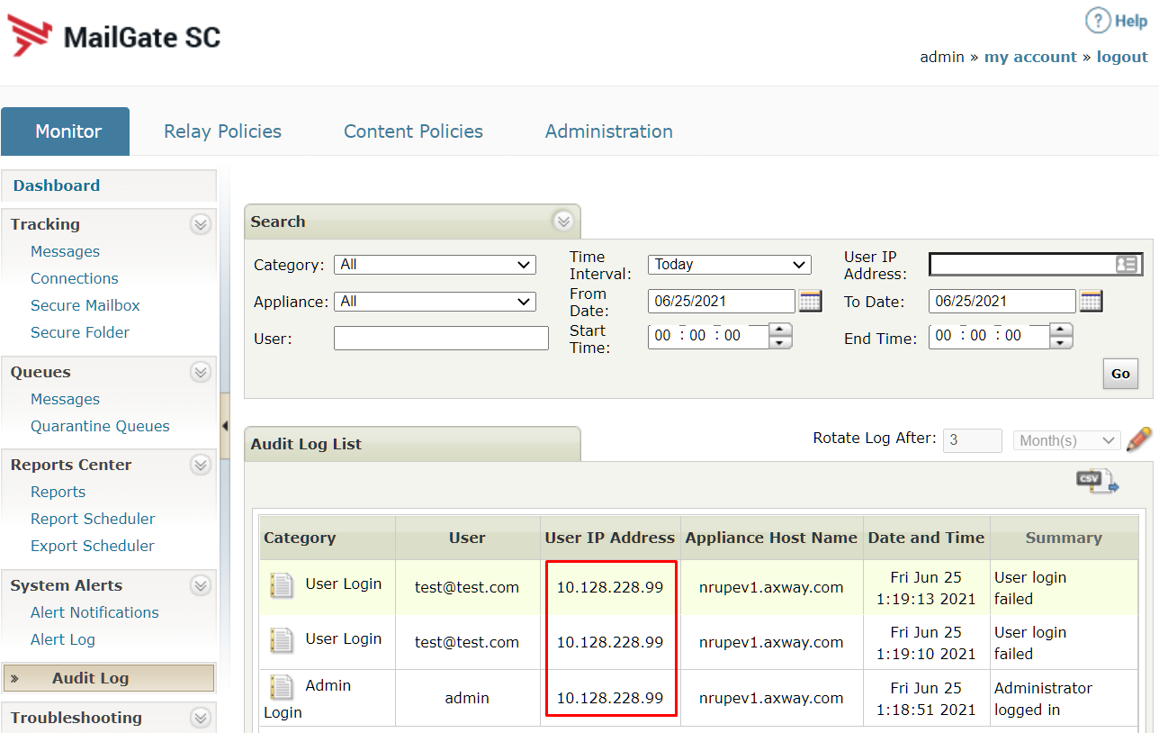This screenshot has width=1159, height=733.
Task: Click inside the User text field
Action: pos(441,339)
